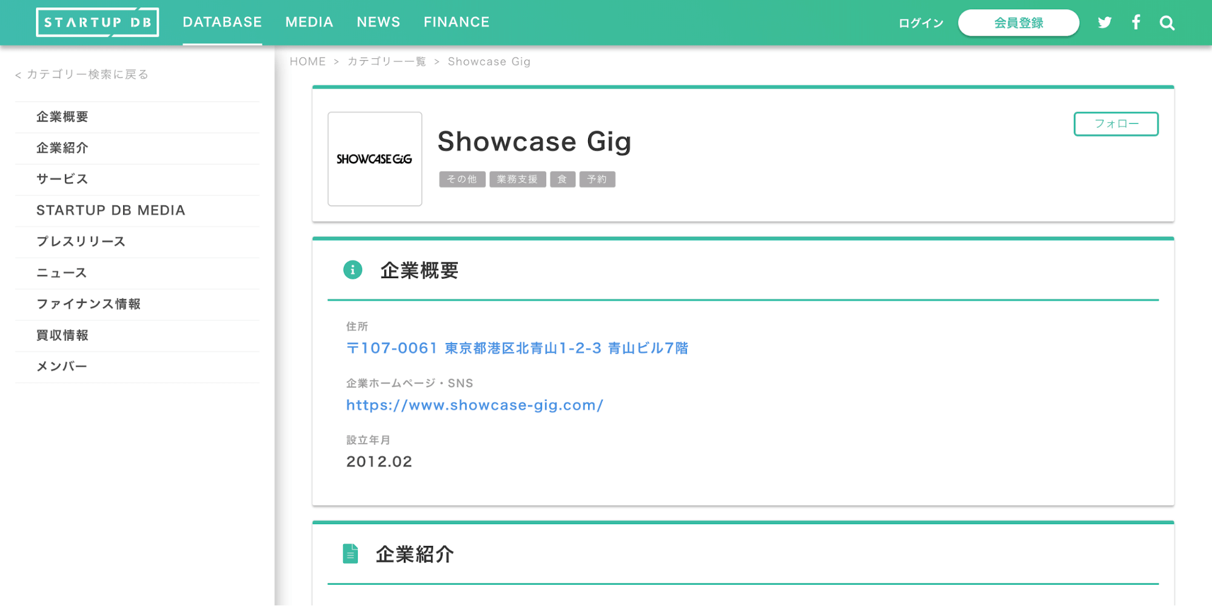Select 企業概要 in the sidebar
This screenshot has height=606, width=1212.
point(137,117)
